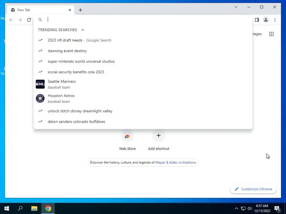Open a new tab with plus button
The width and height of the screenshot is (286, 214).
[80, 10]
